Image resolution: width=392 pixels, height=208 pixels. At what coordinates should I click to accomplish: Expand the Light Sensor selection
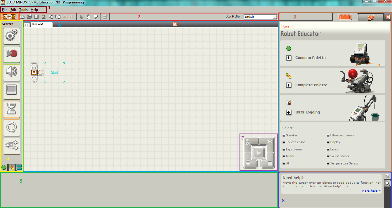[284, 150]
